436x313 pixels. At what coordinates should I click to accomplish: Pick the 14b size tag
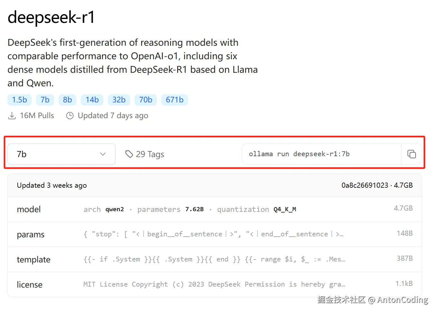(x=92, y=100)
